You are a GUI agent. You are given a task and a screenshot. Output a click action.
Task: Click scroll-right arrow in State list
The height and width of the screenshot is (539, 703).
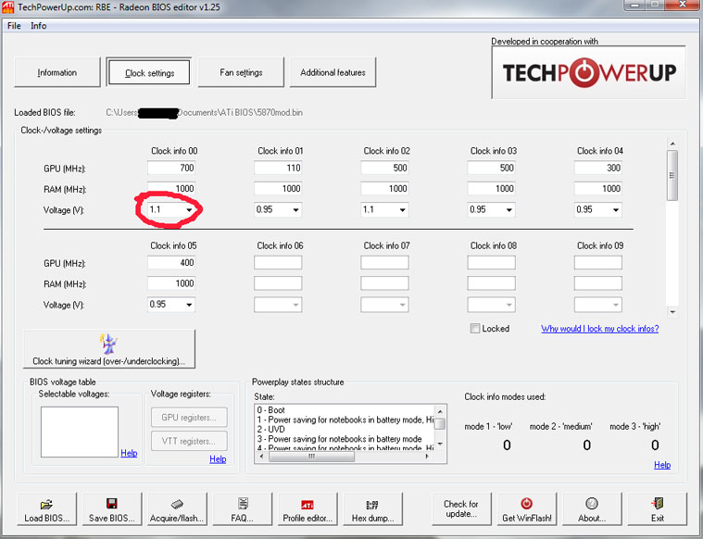point(427,457)
